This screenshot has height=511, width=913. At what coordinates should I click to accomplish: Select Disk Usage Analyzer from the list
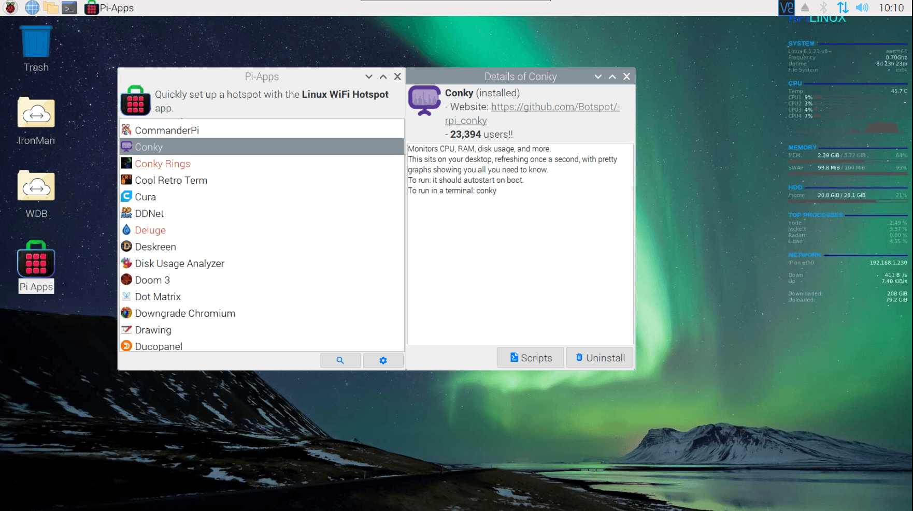tap(179, 264)
